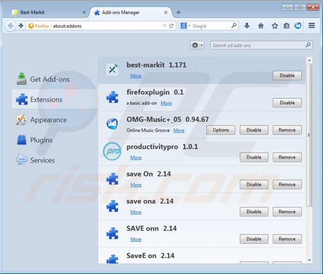
Task: Click the firefoxplugin puzzle piece icon
Action: pos(113,97)
